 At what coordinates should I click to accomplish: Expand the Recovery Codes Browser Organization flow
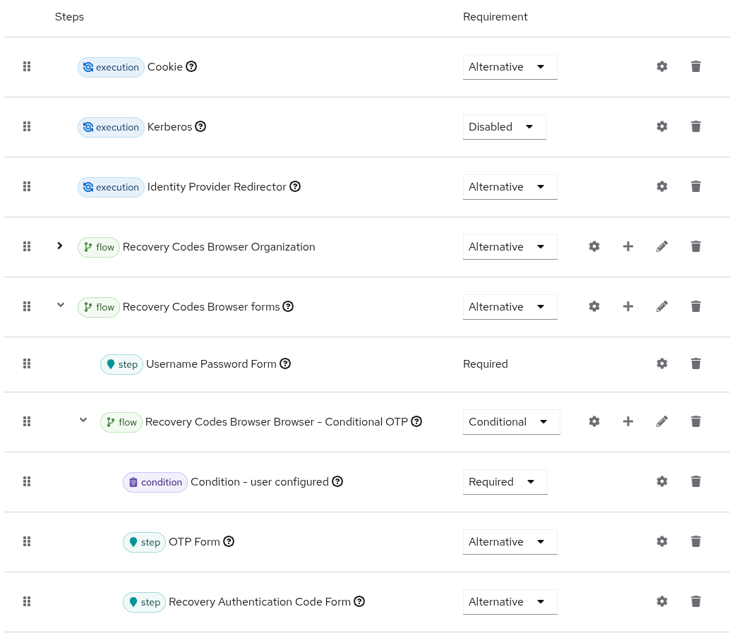(x=60, y=246)
